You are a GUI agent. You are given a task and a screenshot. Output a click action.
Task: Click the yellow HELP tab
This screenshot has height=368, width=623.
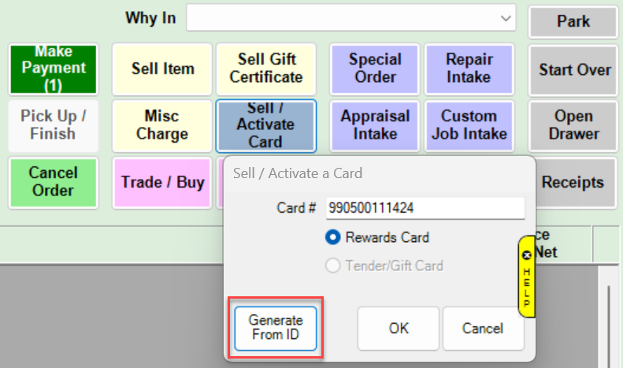[527, 276]
